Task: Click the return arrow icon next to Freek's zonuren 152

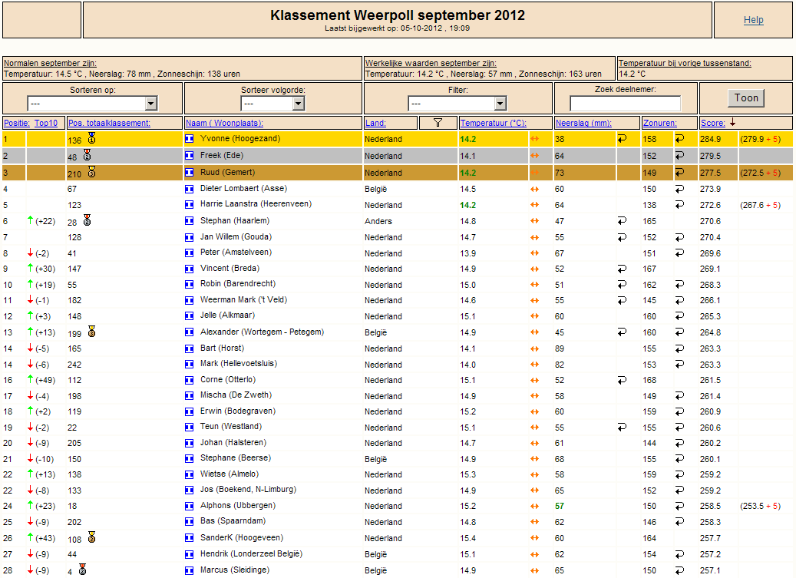Action: click(x=679, y=155)
